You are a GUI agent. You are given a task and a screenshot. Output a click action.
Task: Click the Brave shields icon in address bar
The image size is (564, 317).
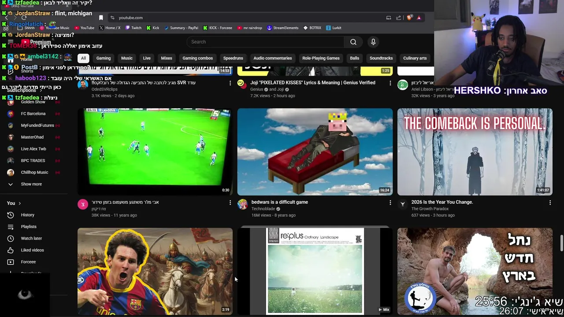409,18
